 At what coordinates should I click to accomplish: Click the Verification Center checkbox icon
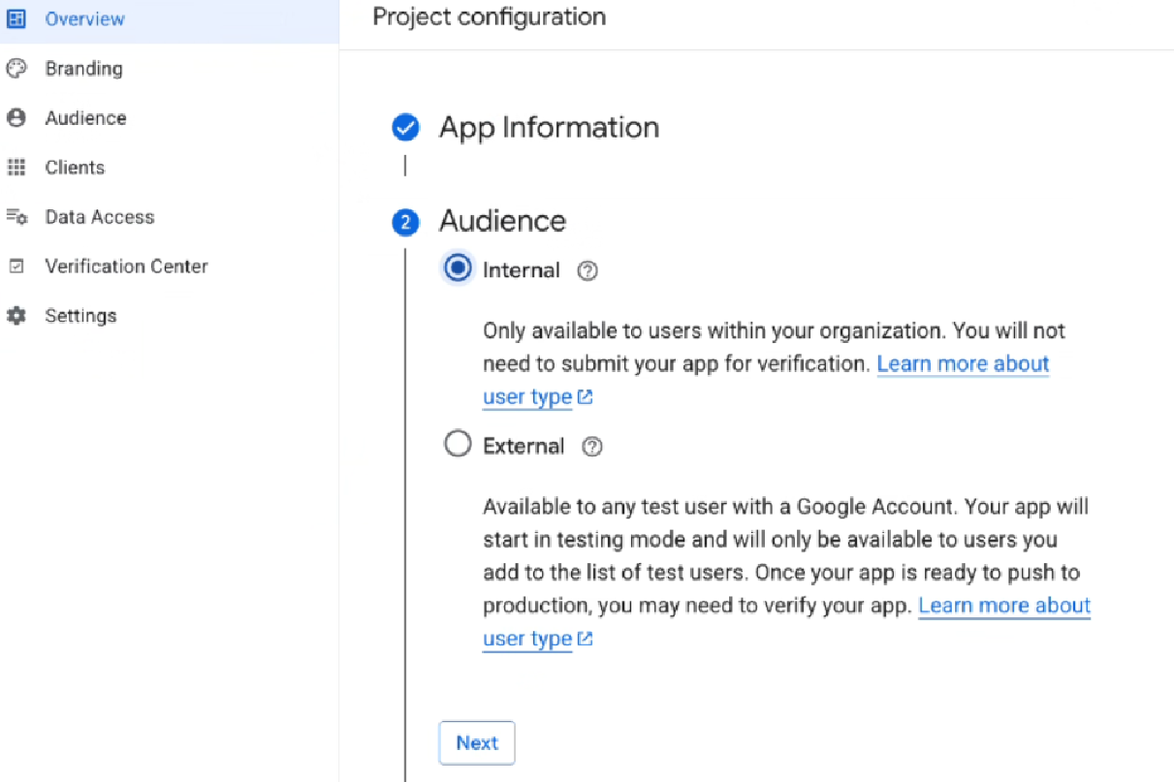pos(16,266)
